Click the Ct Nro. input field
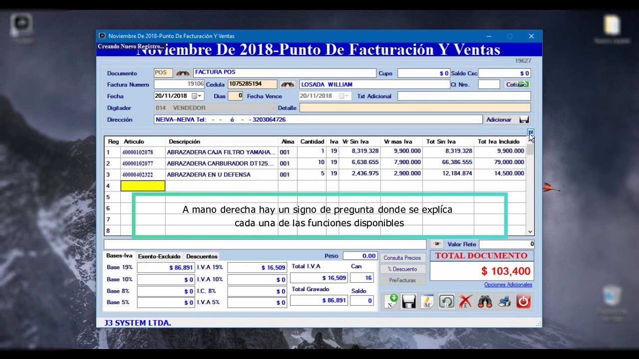Image resolution: width=639 pixels, height=359 pixels. click(489, 85)
